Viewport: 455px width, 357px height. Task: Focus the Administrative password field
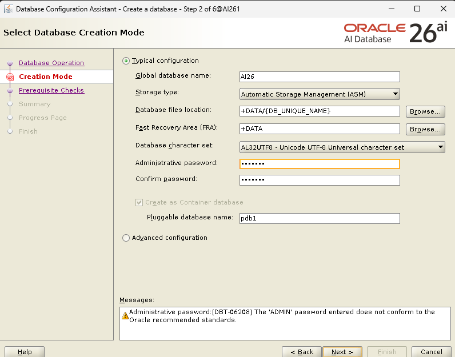pos(320,164)
